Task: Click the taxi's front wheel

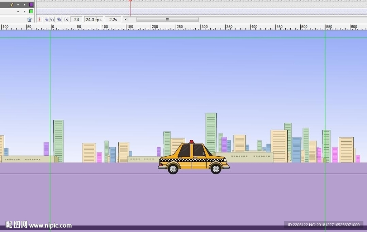Action: (x=216, y=169)
